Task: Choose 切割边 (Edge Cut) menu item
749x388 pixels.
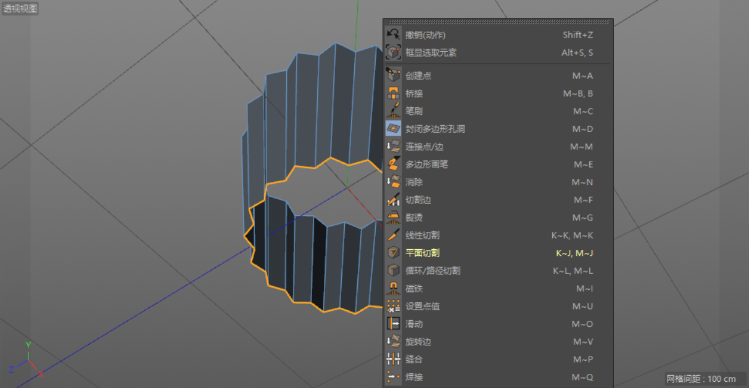Action: 418,200
